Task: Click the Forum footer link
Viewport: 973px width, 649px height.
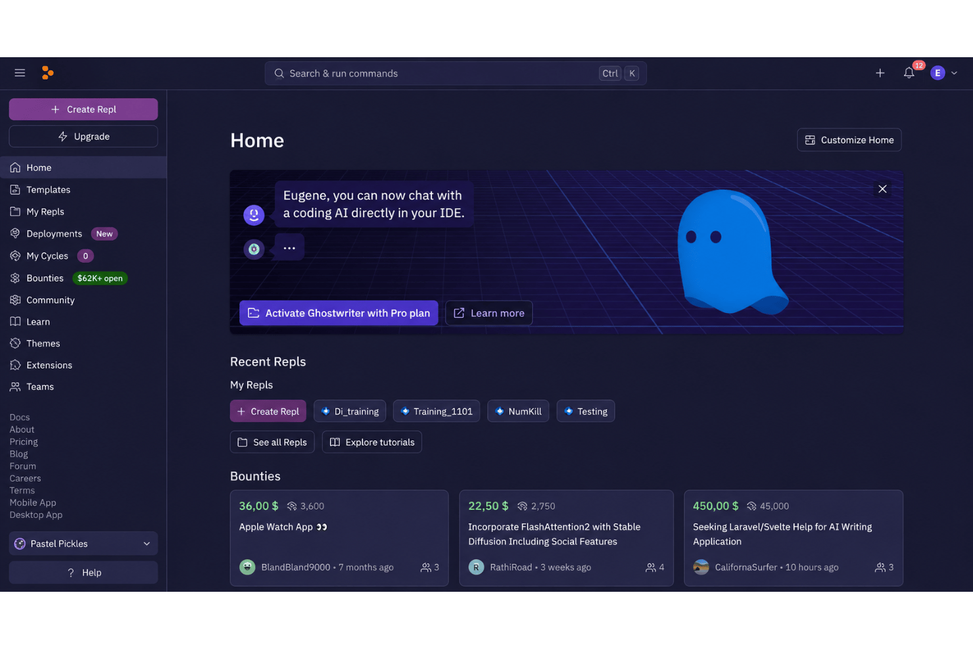Action: coord(23,466)
